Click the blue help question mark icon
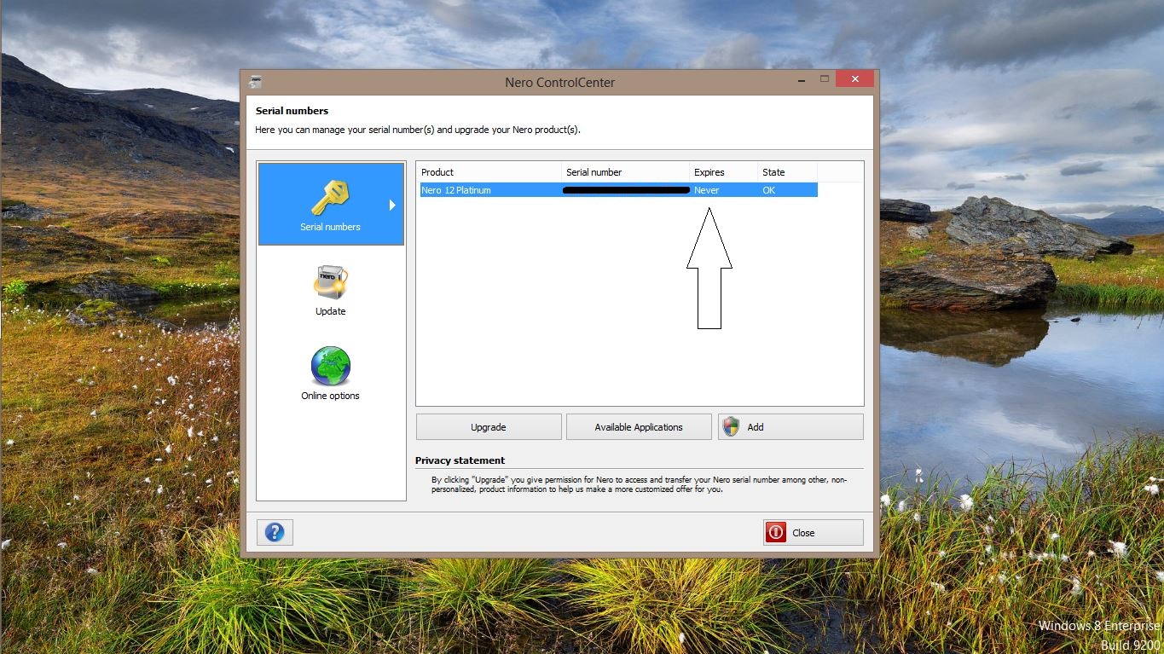Image resolution: width=1164 pixels, height=654 pixels. [275, 532]
